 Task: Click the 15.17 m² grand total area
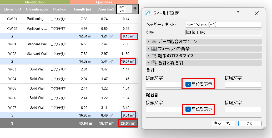point(106,123)
